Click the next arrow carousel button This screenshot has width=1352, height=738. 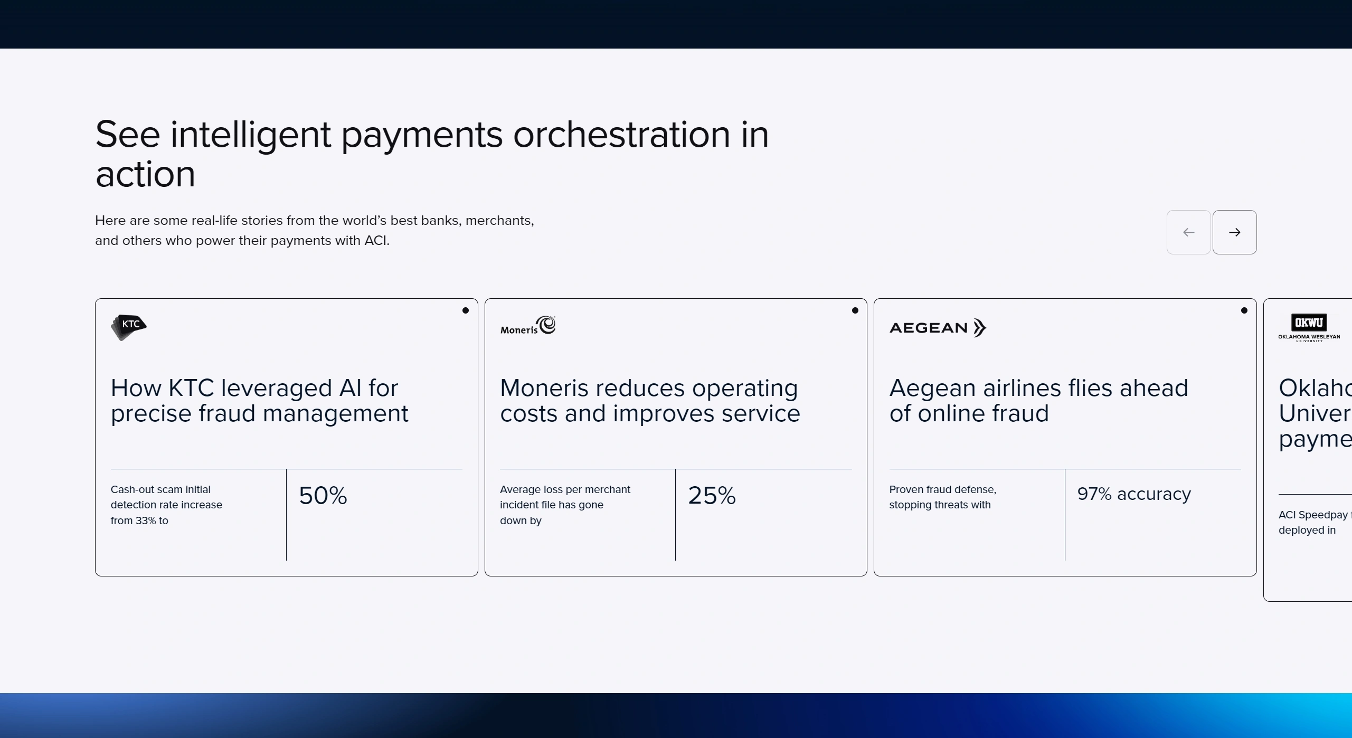pyautogui.click(x=1234, y=232)
